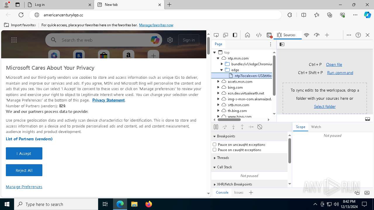
Task: Expand the assets.msn.com domain node
Action: click(218, 82)
